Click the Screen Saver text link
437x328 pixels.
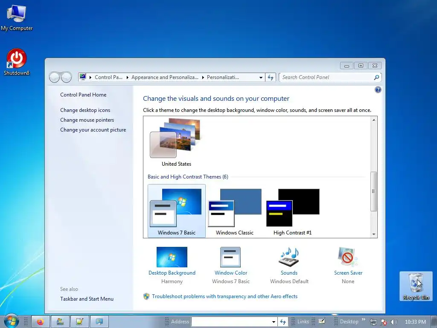(348, 273)
